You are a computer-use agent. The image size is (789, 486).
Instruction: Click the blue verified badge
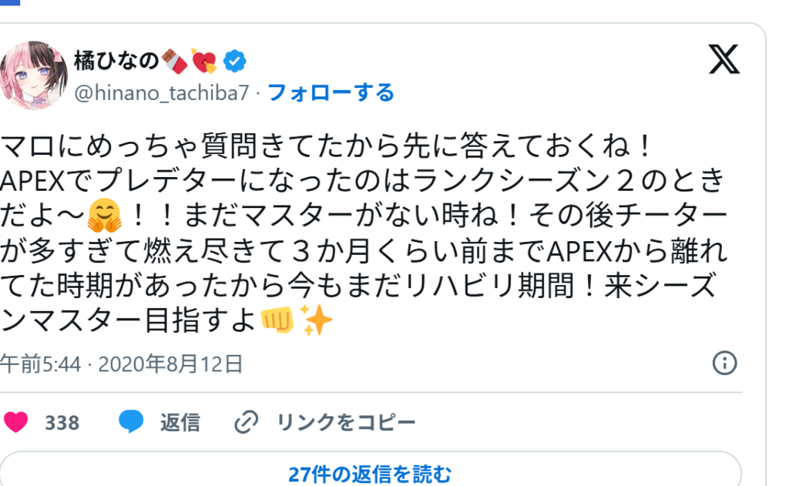234,62
